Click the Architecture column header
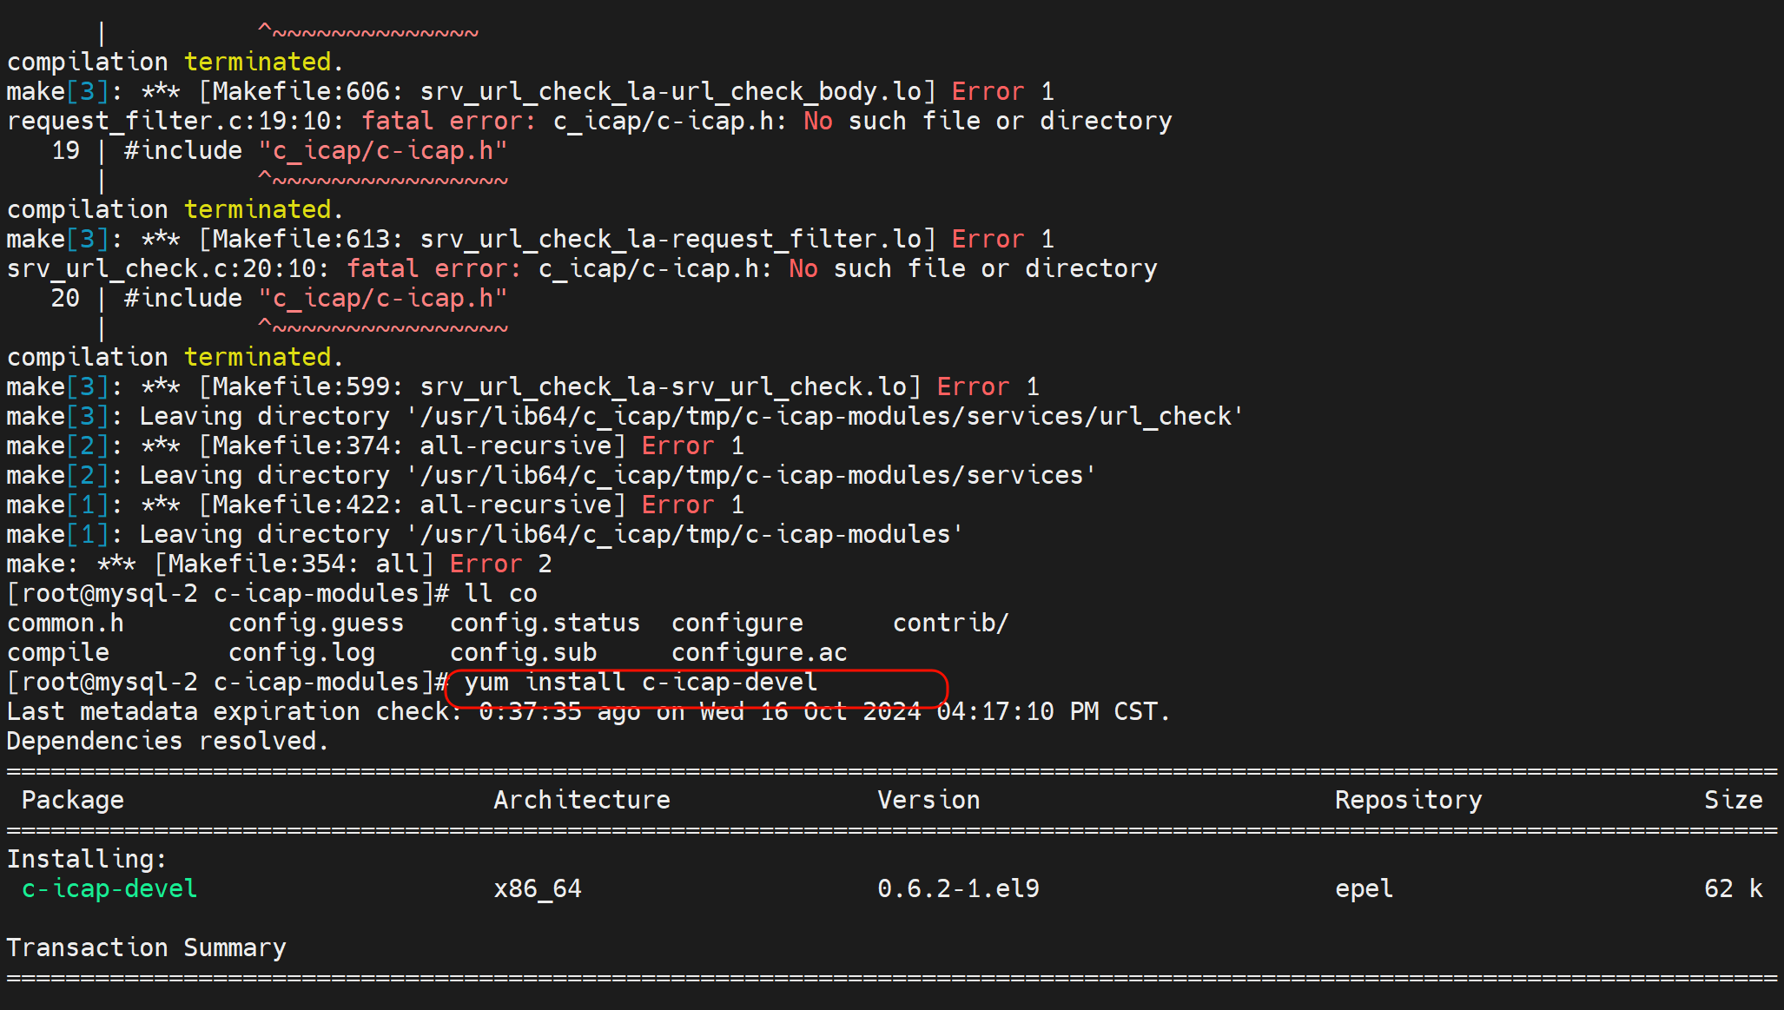Screen dimensions: 1784x1010 pyautogui.click(x=581, y=800)
